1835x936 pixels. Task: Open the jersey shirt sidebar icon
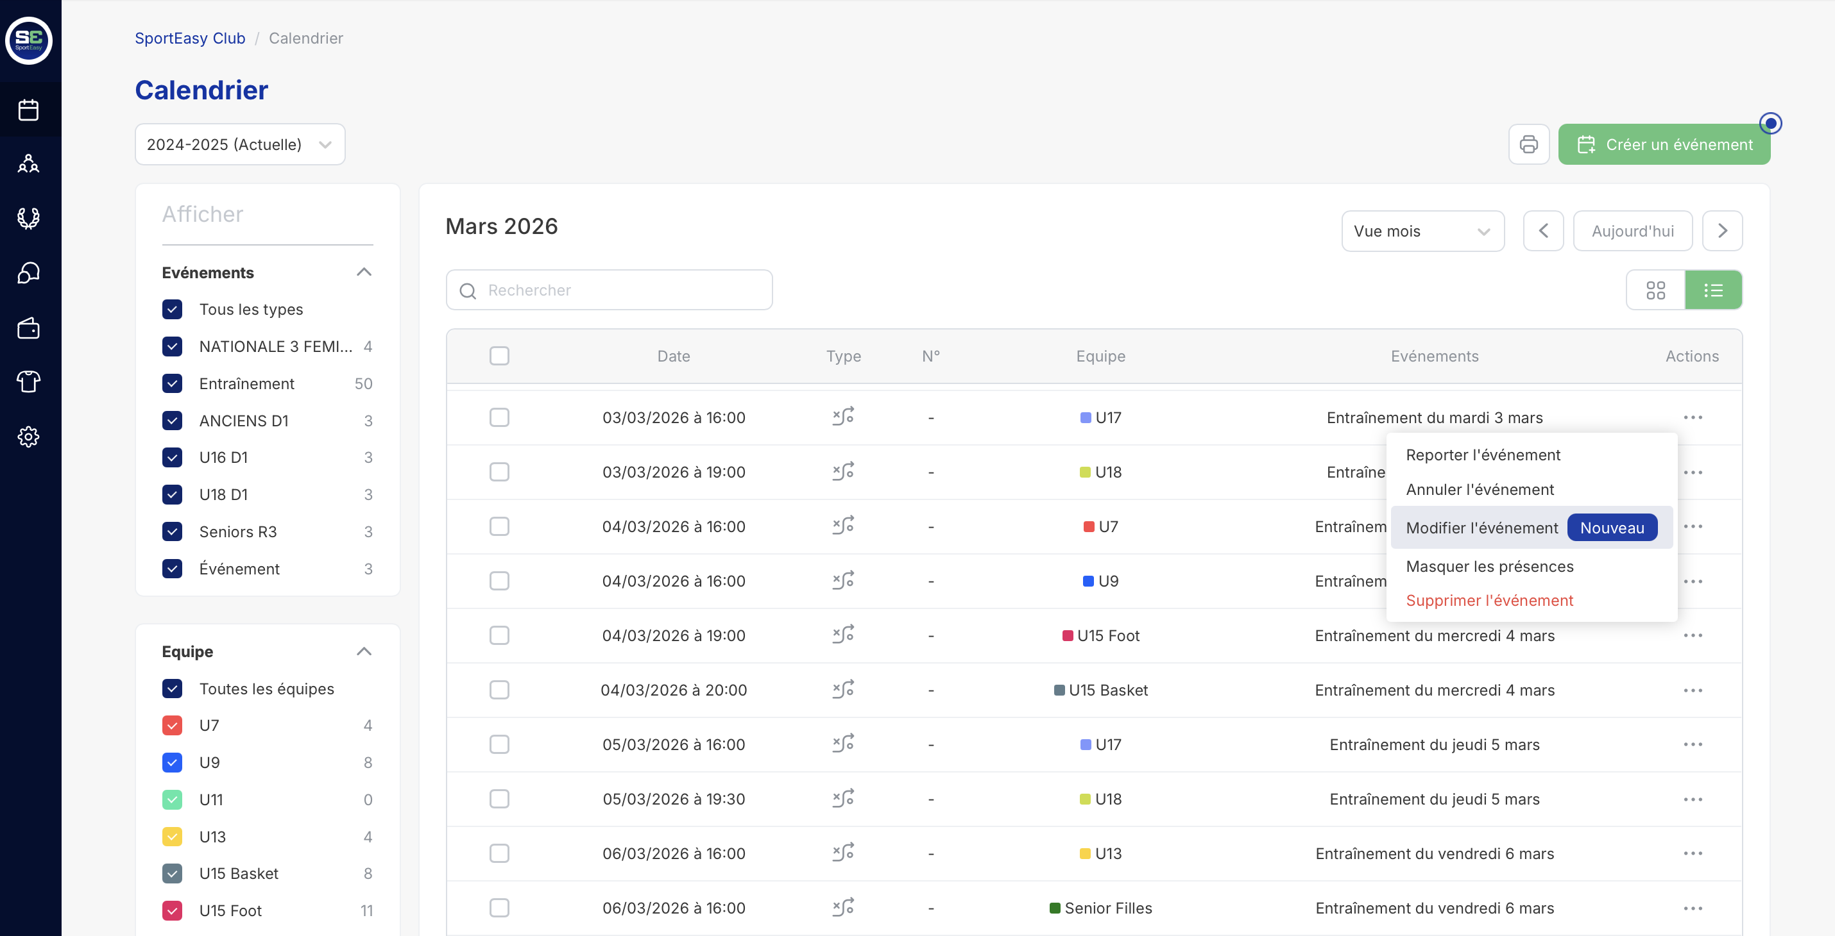point(28,382)
